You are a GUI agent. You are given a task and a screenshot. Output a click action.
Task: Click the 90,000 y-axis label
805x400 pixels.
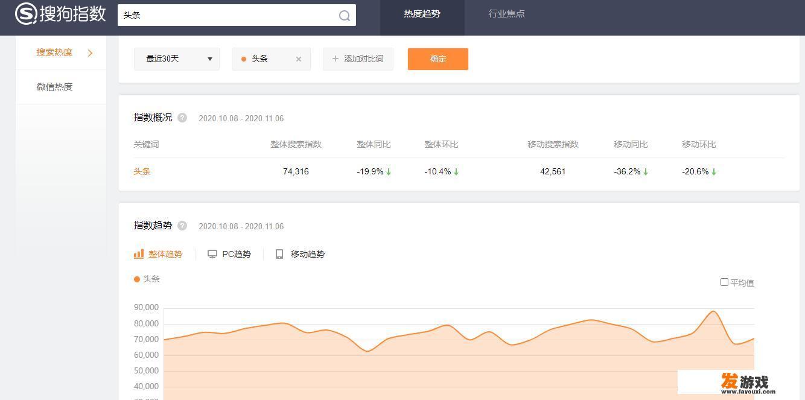[147, 308]
